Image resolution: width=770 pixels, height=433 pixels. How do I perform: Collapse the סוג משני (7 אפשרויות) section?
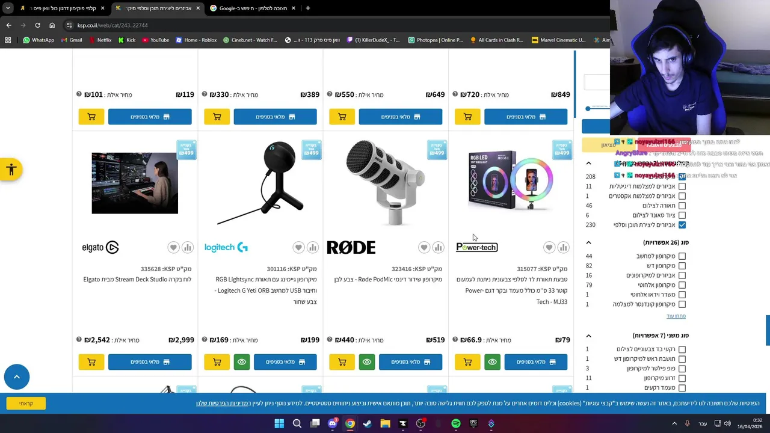[x=589, y=336]
